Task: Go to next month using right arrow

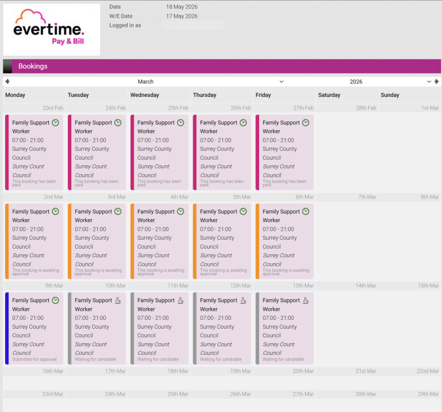Action: [436, 81]
